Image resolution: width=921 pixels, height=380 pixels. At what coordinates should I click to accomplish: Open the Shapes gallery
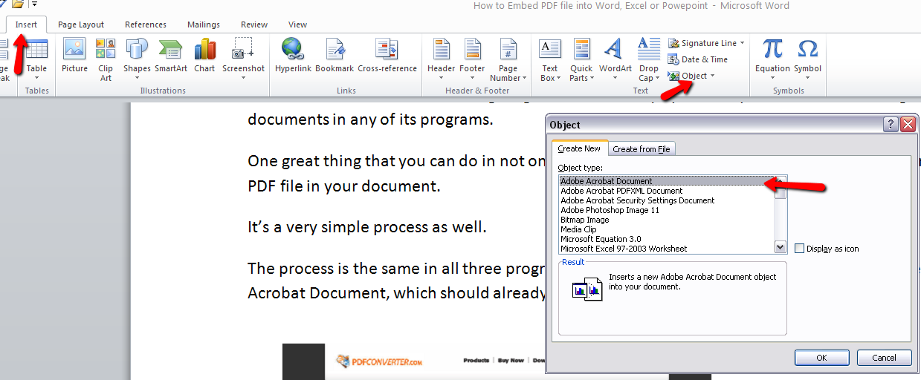click(137, 58)
